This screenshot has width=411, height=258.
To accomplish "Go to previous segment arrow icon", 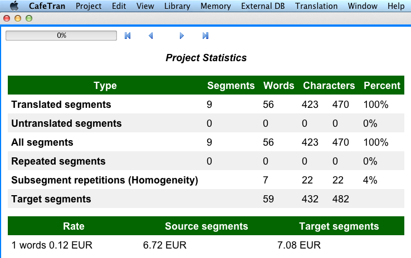I will coord(150,36).
